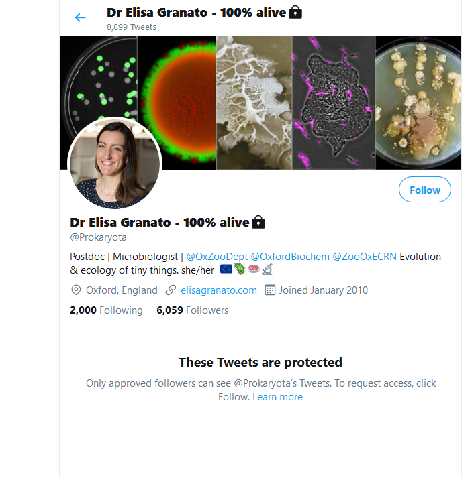View the 2,000 Following list
This screenshot has width=474, height=478.
coord(106,310)
